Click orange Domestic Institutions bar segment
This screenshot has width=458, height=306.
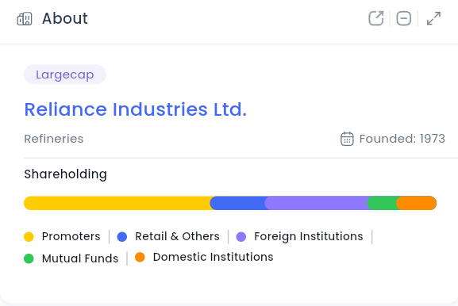(x=416, y=203)
